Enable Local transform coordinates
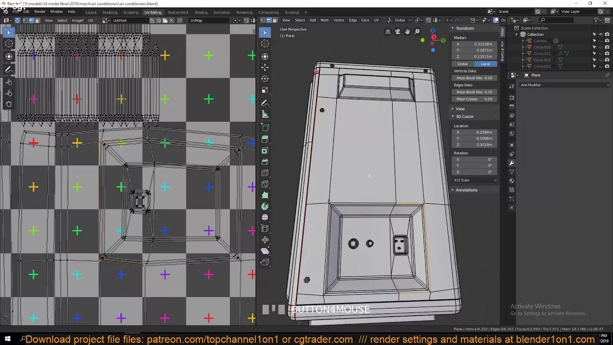This screenshot has height=345, width=613. point(485,64)
